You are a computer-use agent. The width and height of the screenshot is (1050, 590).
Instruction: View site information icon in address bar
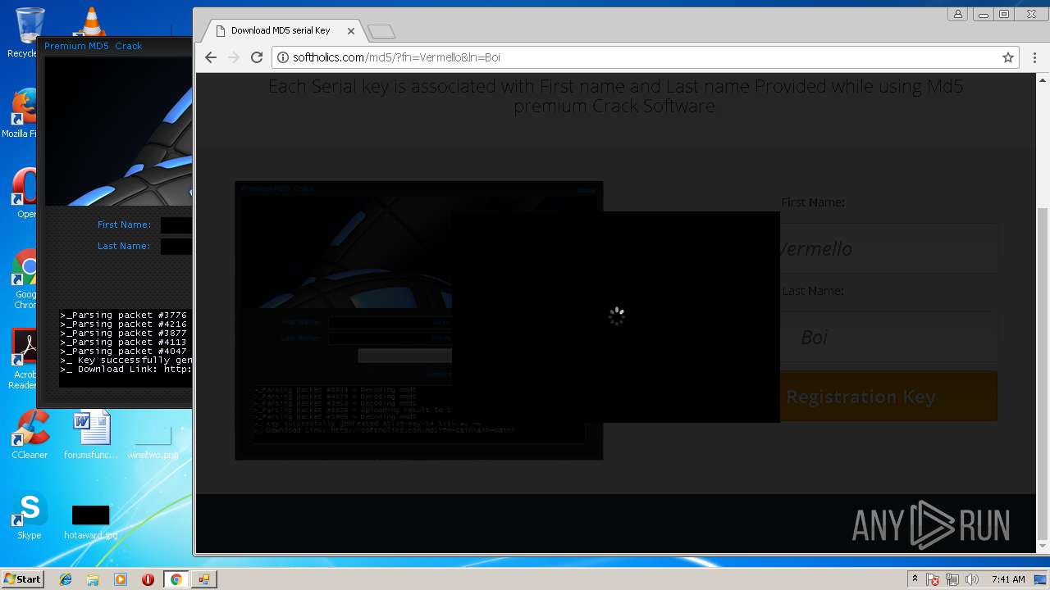click(x=284, y=57)
